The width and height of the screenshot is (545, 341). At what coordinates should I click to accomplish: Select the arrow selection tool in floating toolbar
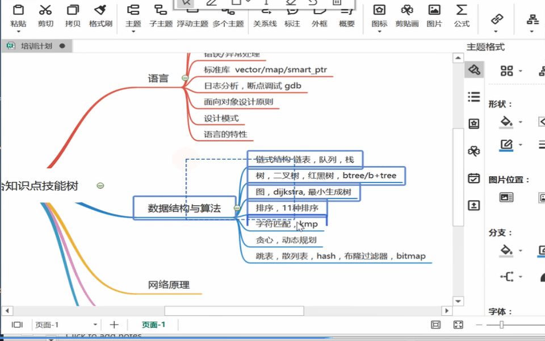tap(186, 3)
